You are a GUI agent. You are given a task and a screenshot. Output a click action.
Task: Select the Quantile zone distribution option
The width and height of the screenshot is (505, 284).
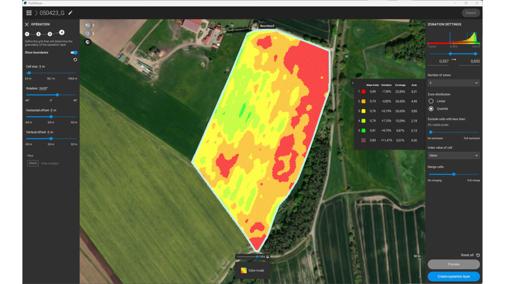(430, 108)
